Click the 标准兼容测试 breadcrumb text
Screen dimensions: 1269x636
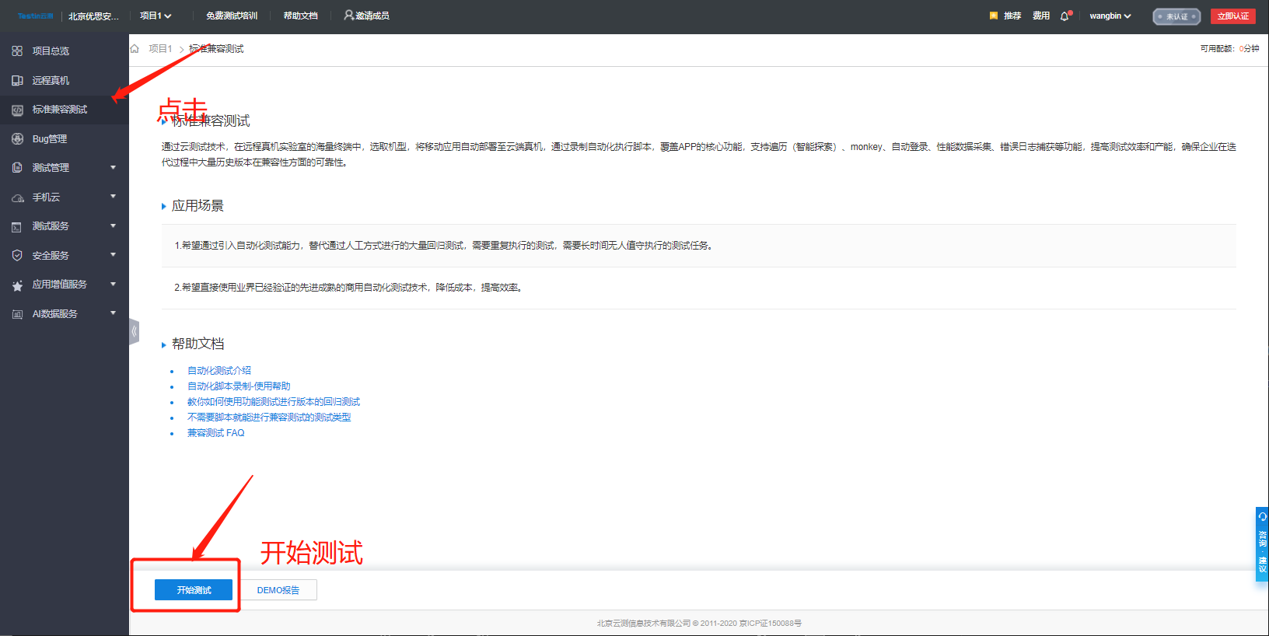(x=216, y=48)
